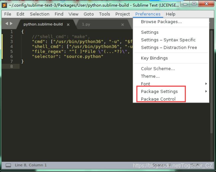
Task: Expand the Font submenu
Action: (x=171, y=84)
